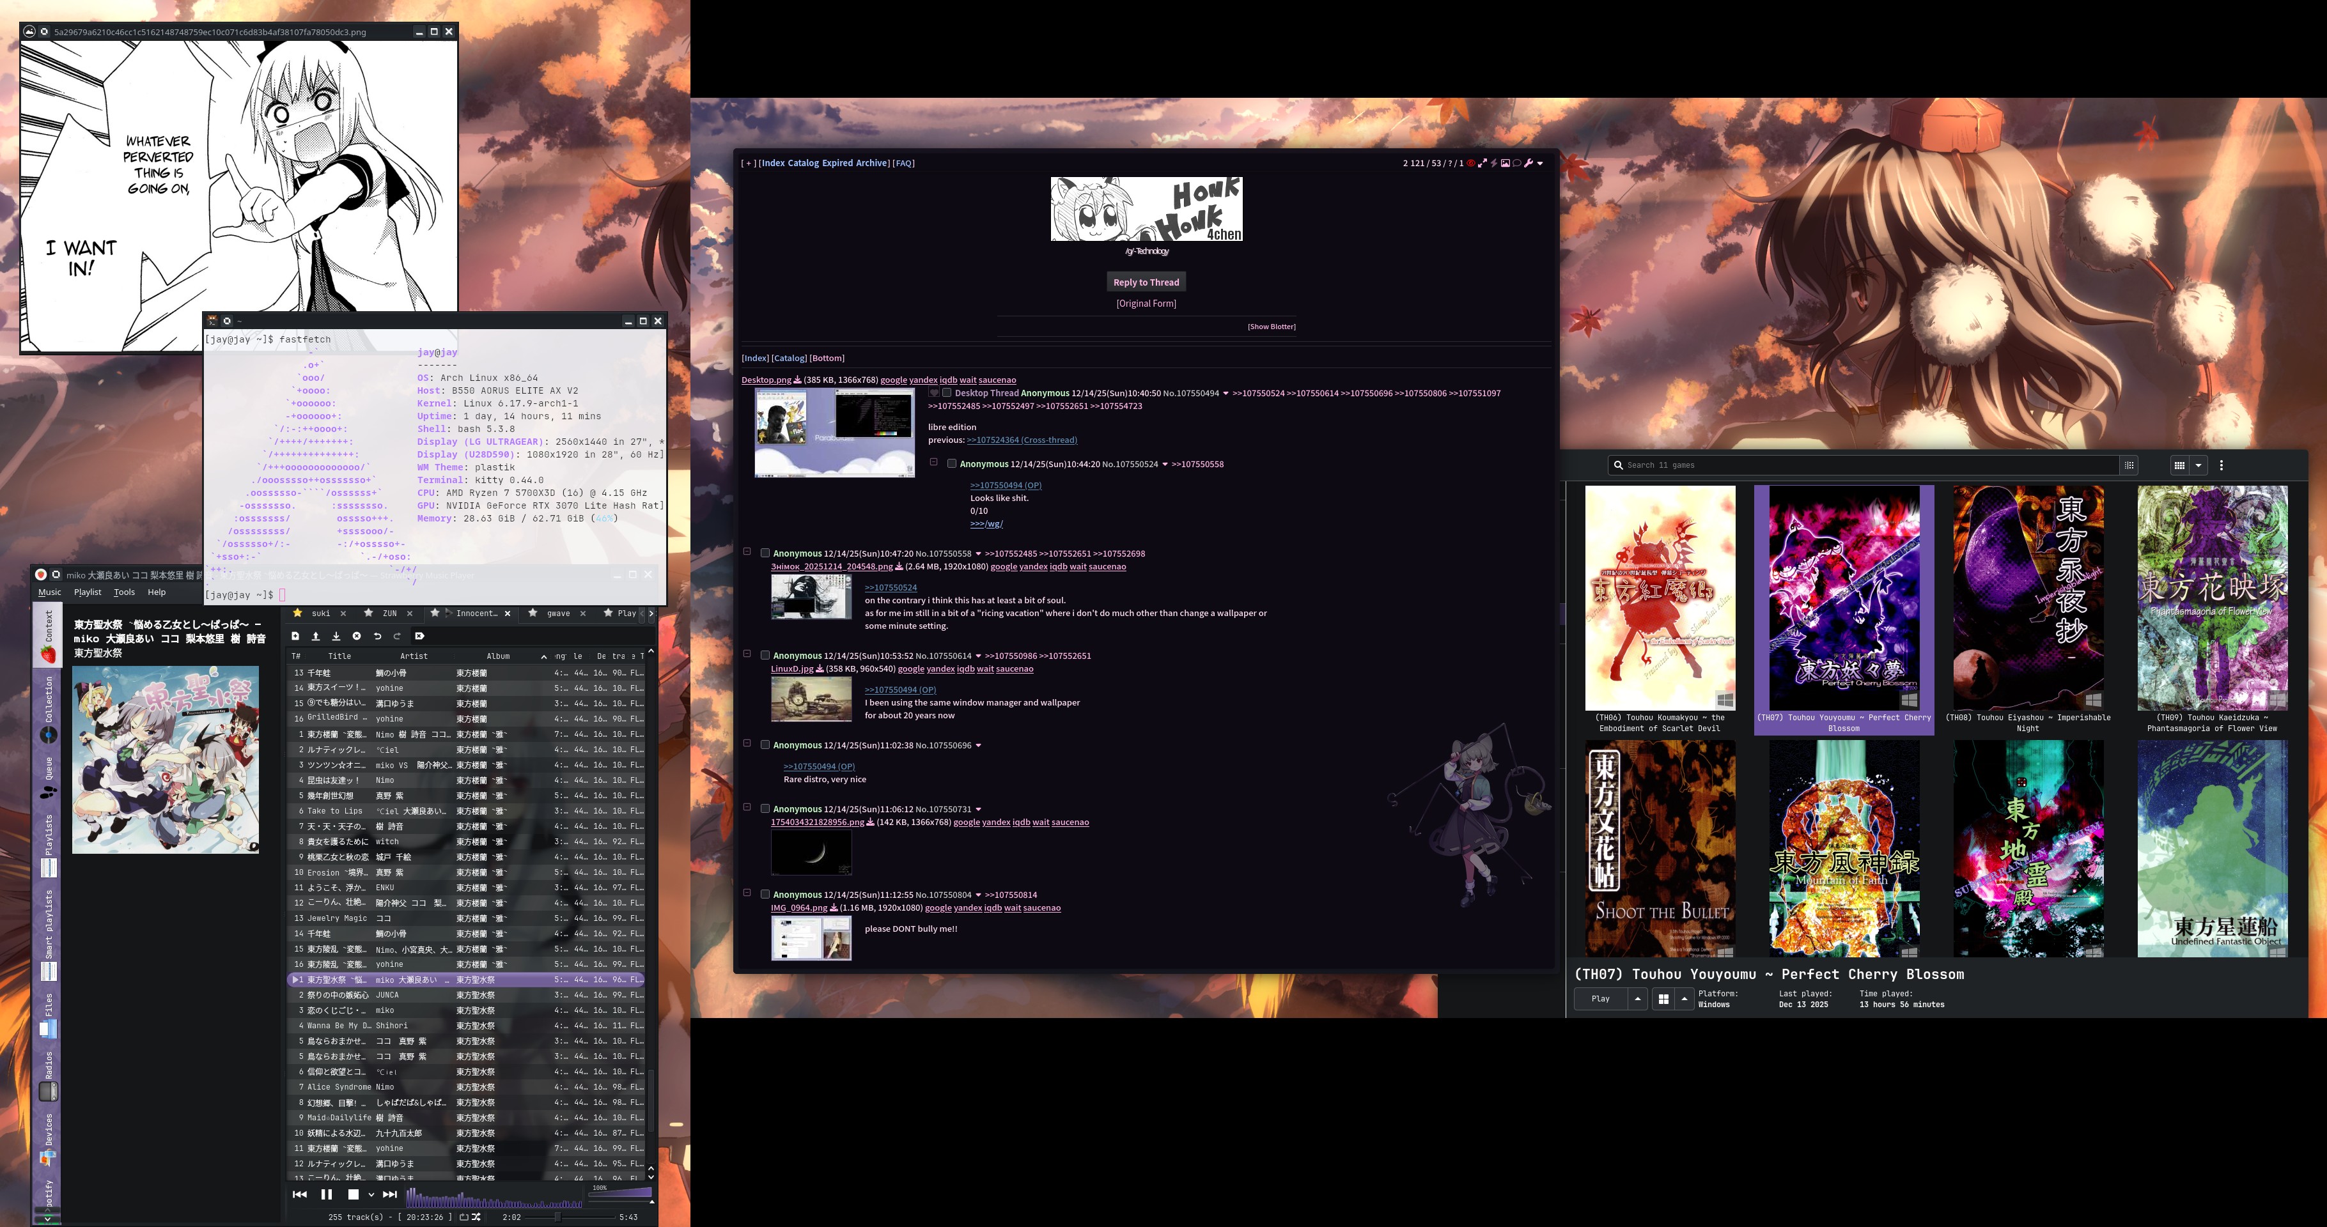Screen dimensions: 2327x1227
Task: Switch to the ZUN playlist tab
Action: (x=389, y=613)
